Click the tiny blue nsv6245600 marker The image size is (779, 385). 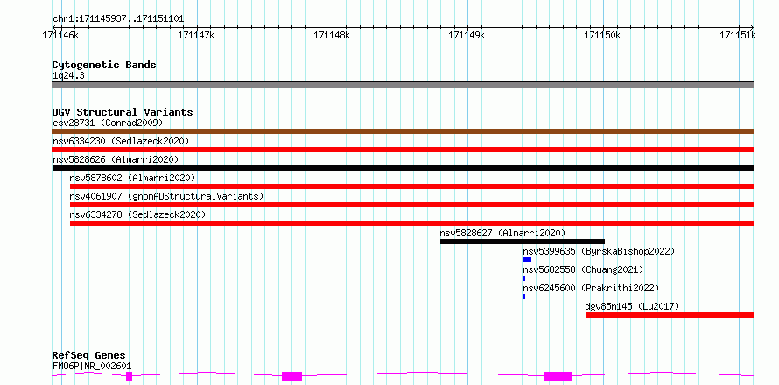[524, 297]
